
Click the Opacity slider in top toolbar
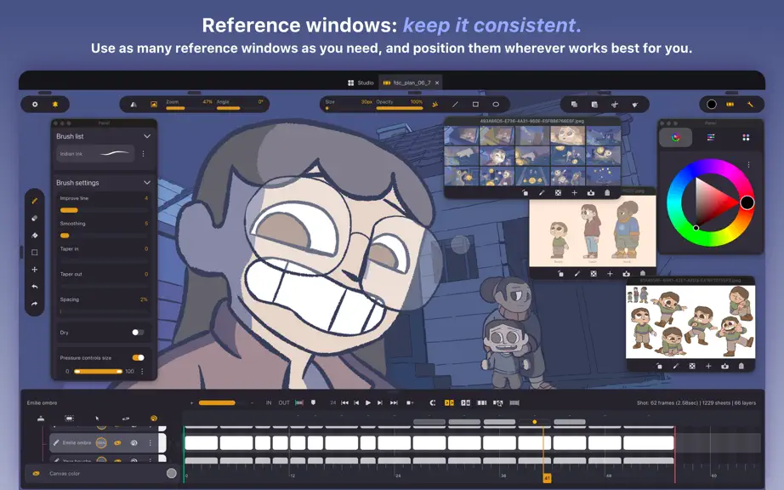[400, 108]
